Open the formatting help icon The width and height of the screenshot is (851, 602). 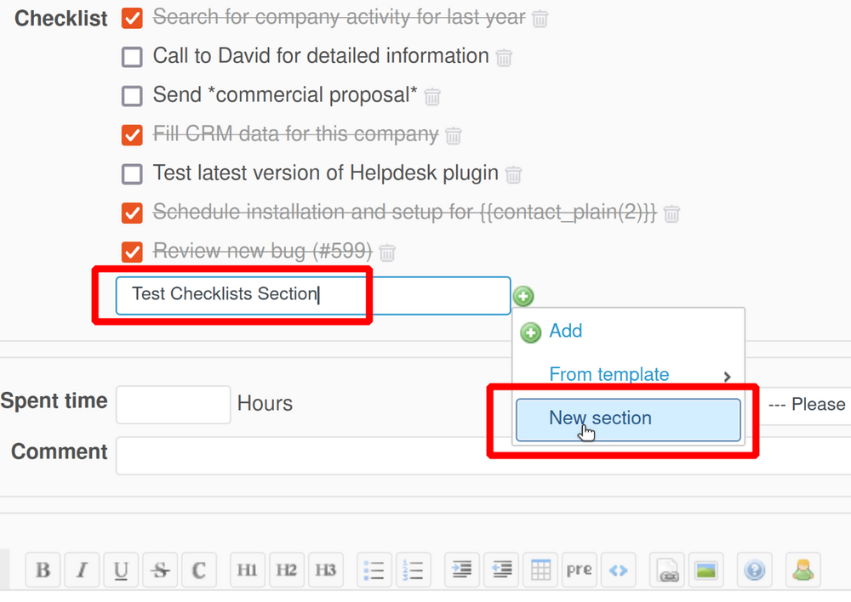[754, 570]
